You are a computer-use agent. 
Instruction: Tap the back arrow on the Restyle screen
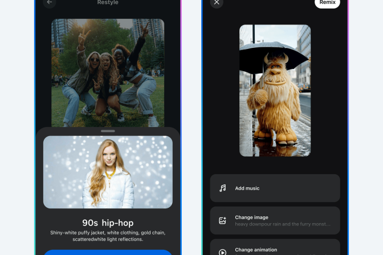[50, 2]
